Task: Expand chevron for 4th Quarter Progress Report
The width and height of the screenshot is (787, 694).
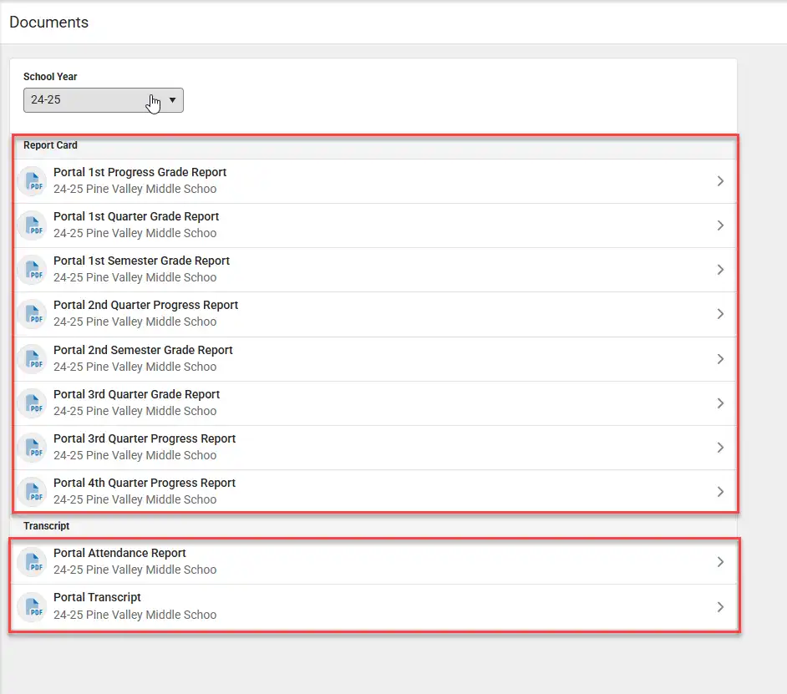Action: [x=720, y=491]
